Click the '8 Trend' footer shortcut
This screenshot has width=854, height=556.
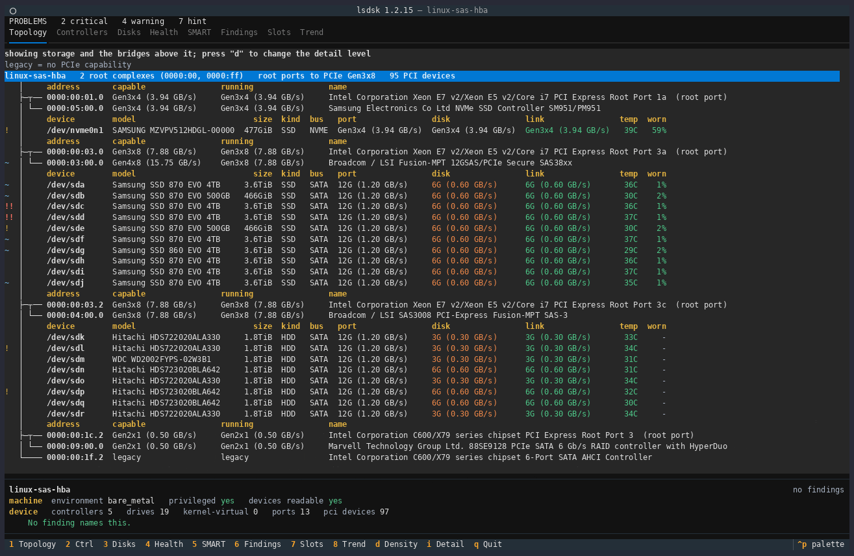point(349,544)
